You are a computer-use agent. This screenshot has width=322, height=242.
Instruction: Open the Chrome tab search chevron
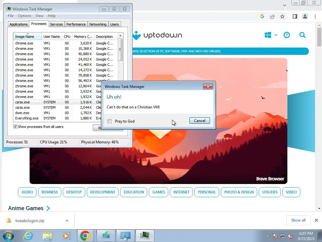pos(284,5)
